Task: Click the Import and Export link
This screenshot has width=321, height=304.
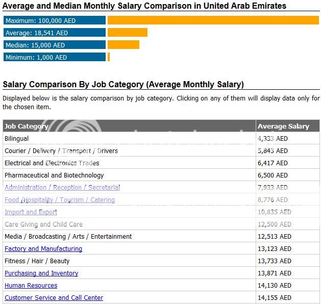Action: [x=31, y=212]
